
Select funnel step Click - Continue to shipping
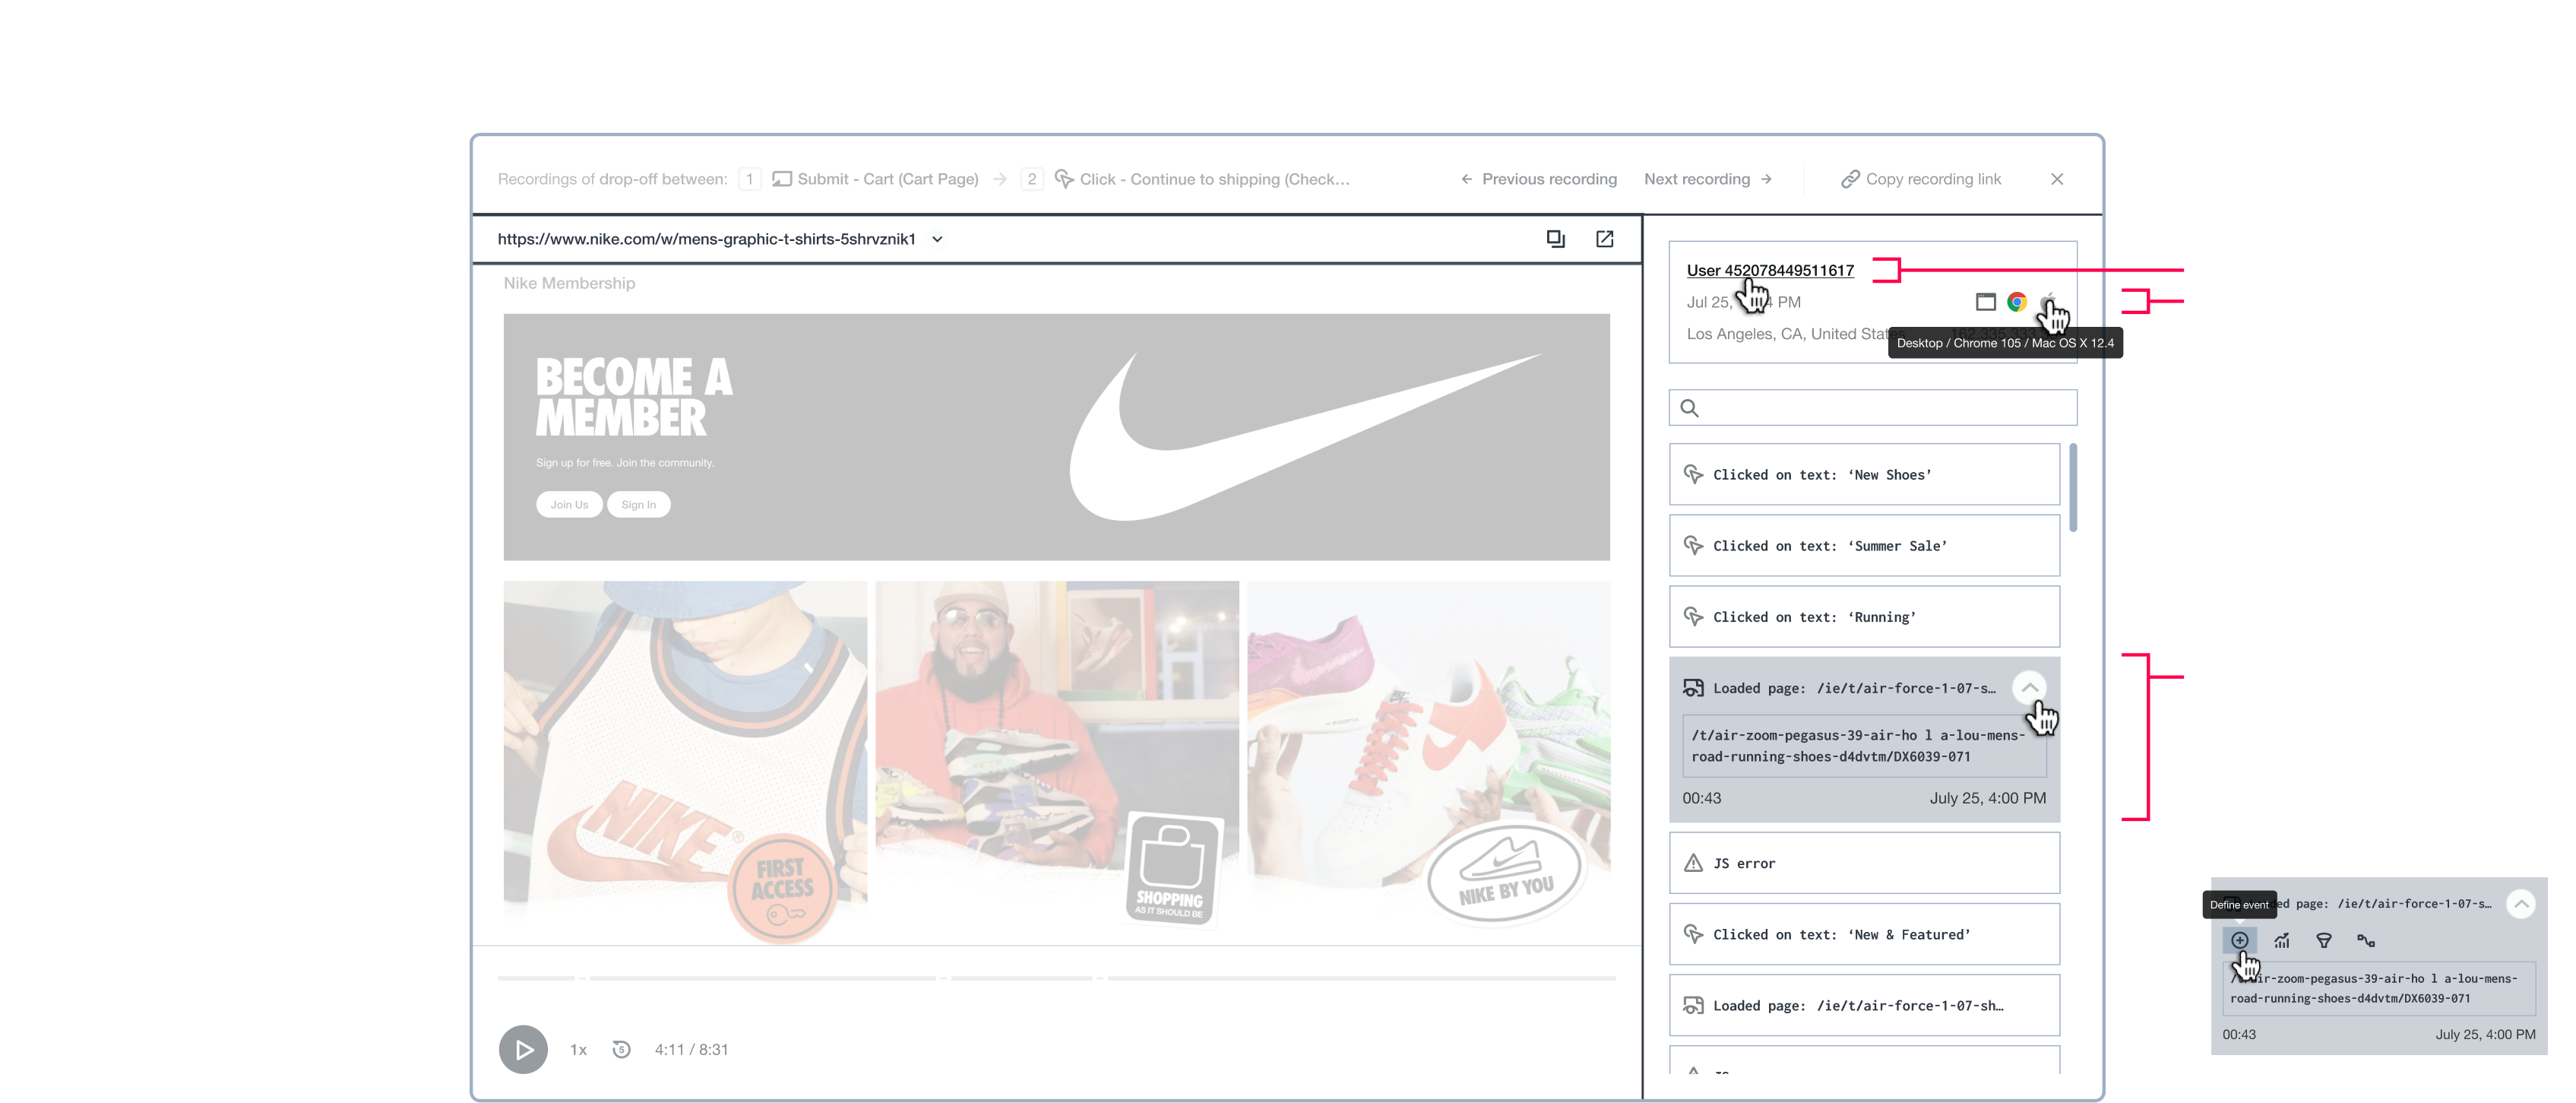[x=1201, y=179]
